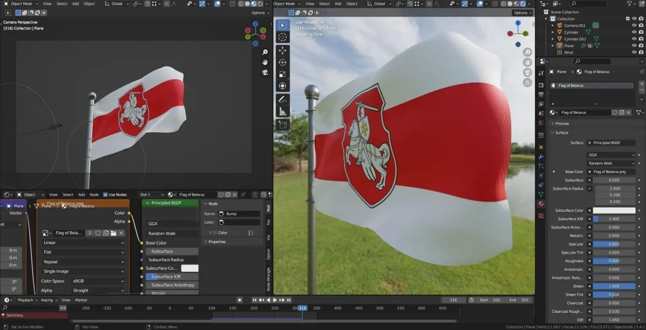Toggle auto keying record button in timeline
This screenshot has width=646, height=330.
point(240,300)
